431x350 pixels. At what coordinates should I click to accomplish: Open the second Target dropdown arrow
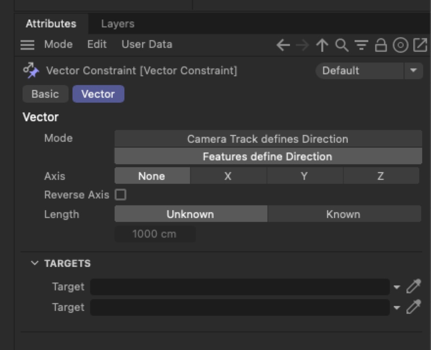pos(397,307)
